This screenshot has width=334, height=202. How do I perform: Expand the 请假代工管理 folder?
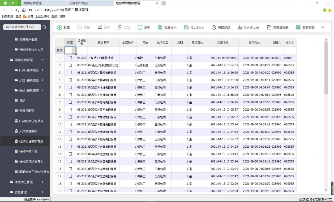coord(42,182)
